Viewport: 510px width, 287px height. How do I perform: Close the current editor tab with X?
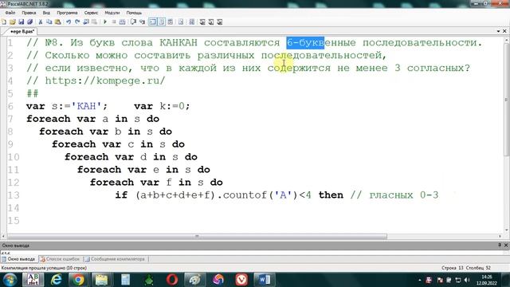504,31
